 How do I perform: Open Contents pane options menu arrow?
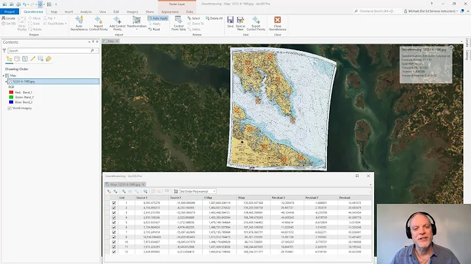pyautogui.click(x=89, y=42)
